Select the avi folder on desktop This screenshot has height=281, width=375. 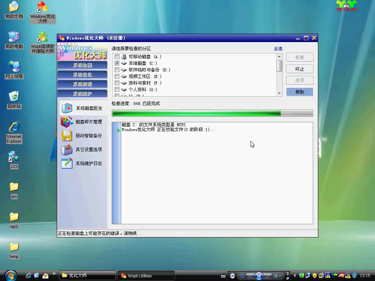click(x=14, y=190)
